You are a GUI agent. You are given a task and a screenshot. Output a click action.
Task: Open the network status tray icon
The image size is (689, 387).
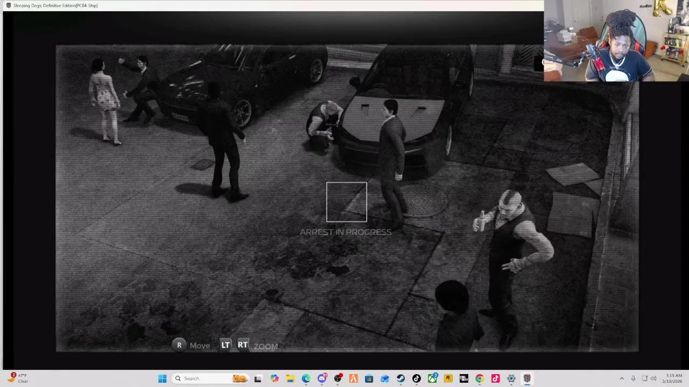tap(645, 378)
